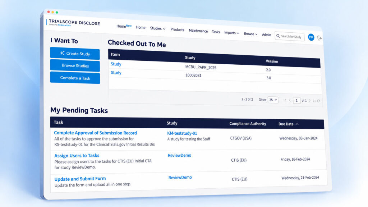368x207 pixels.
Task: Click the Item column header
Action: (x=115, y=55)
